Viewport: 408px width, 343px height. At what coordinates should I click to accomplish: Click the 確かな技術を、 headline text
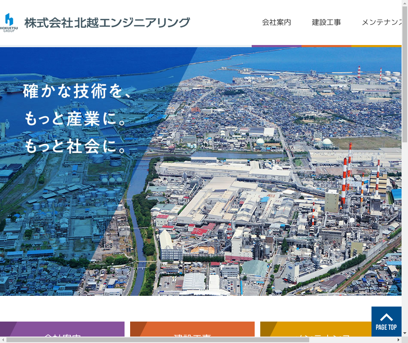tap(77, 92)
